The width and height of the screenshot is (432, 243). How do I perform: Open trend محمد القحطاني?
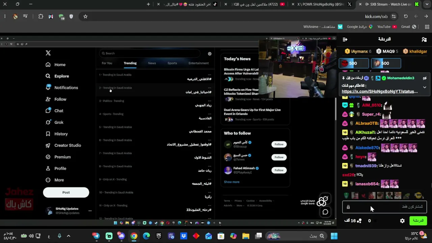pyautogui.click(x=200, y=131)
